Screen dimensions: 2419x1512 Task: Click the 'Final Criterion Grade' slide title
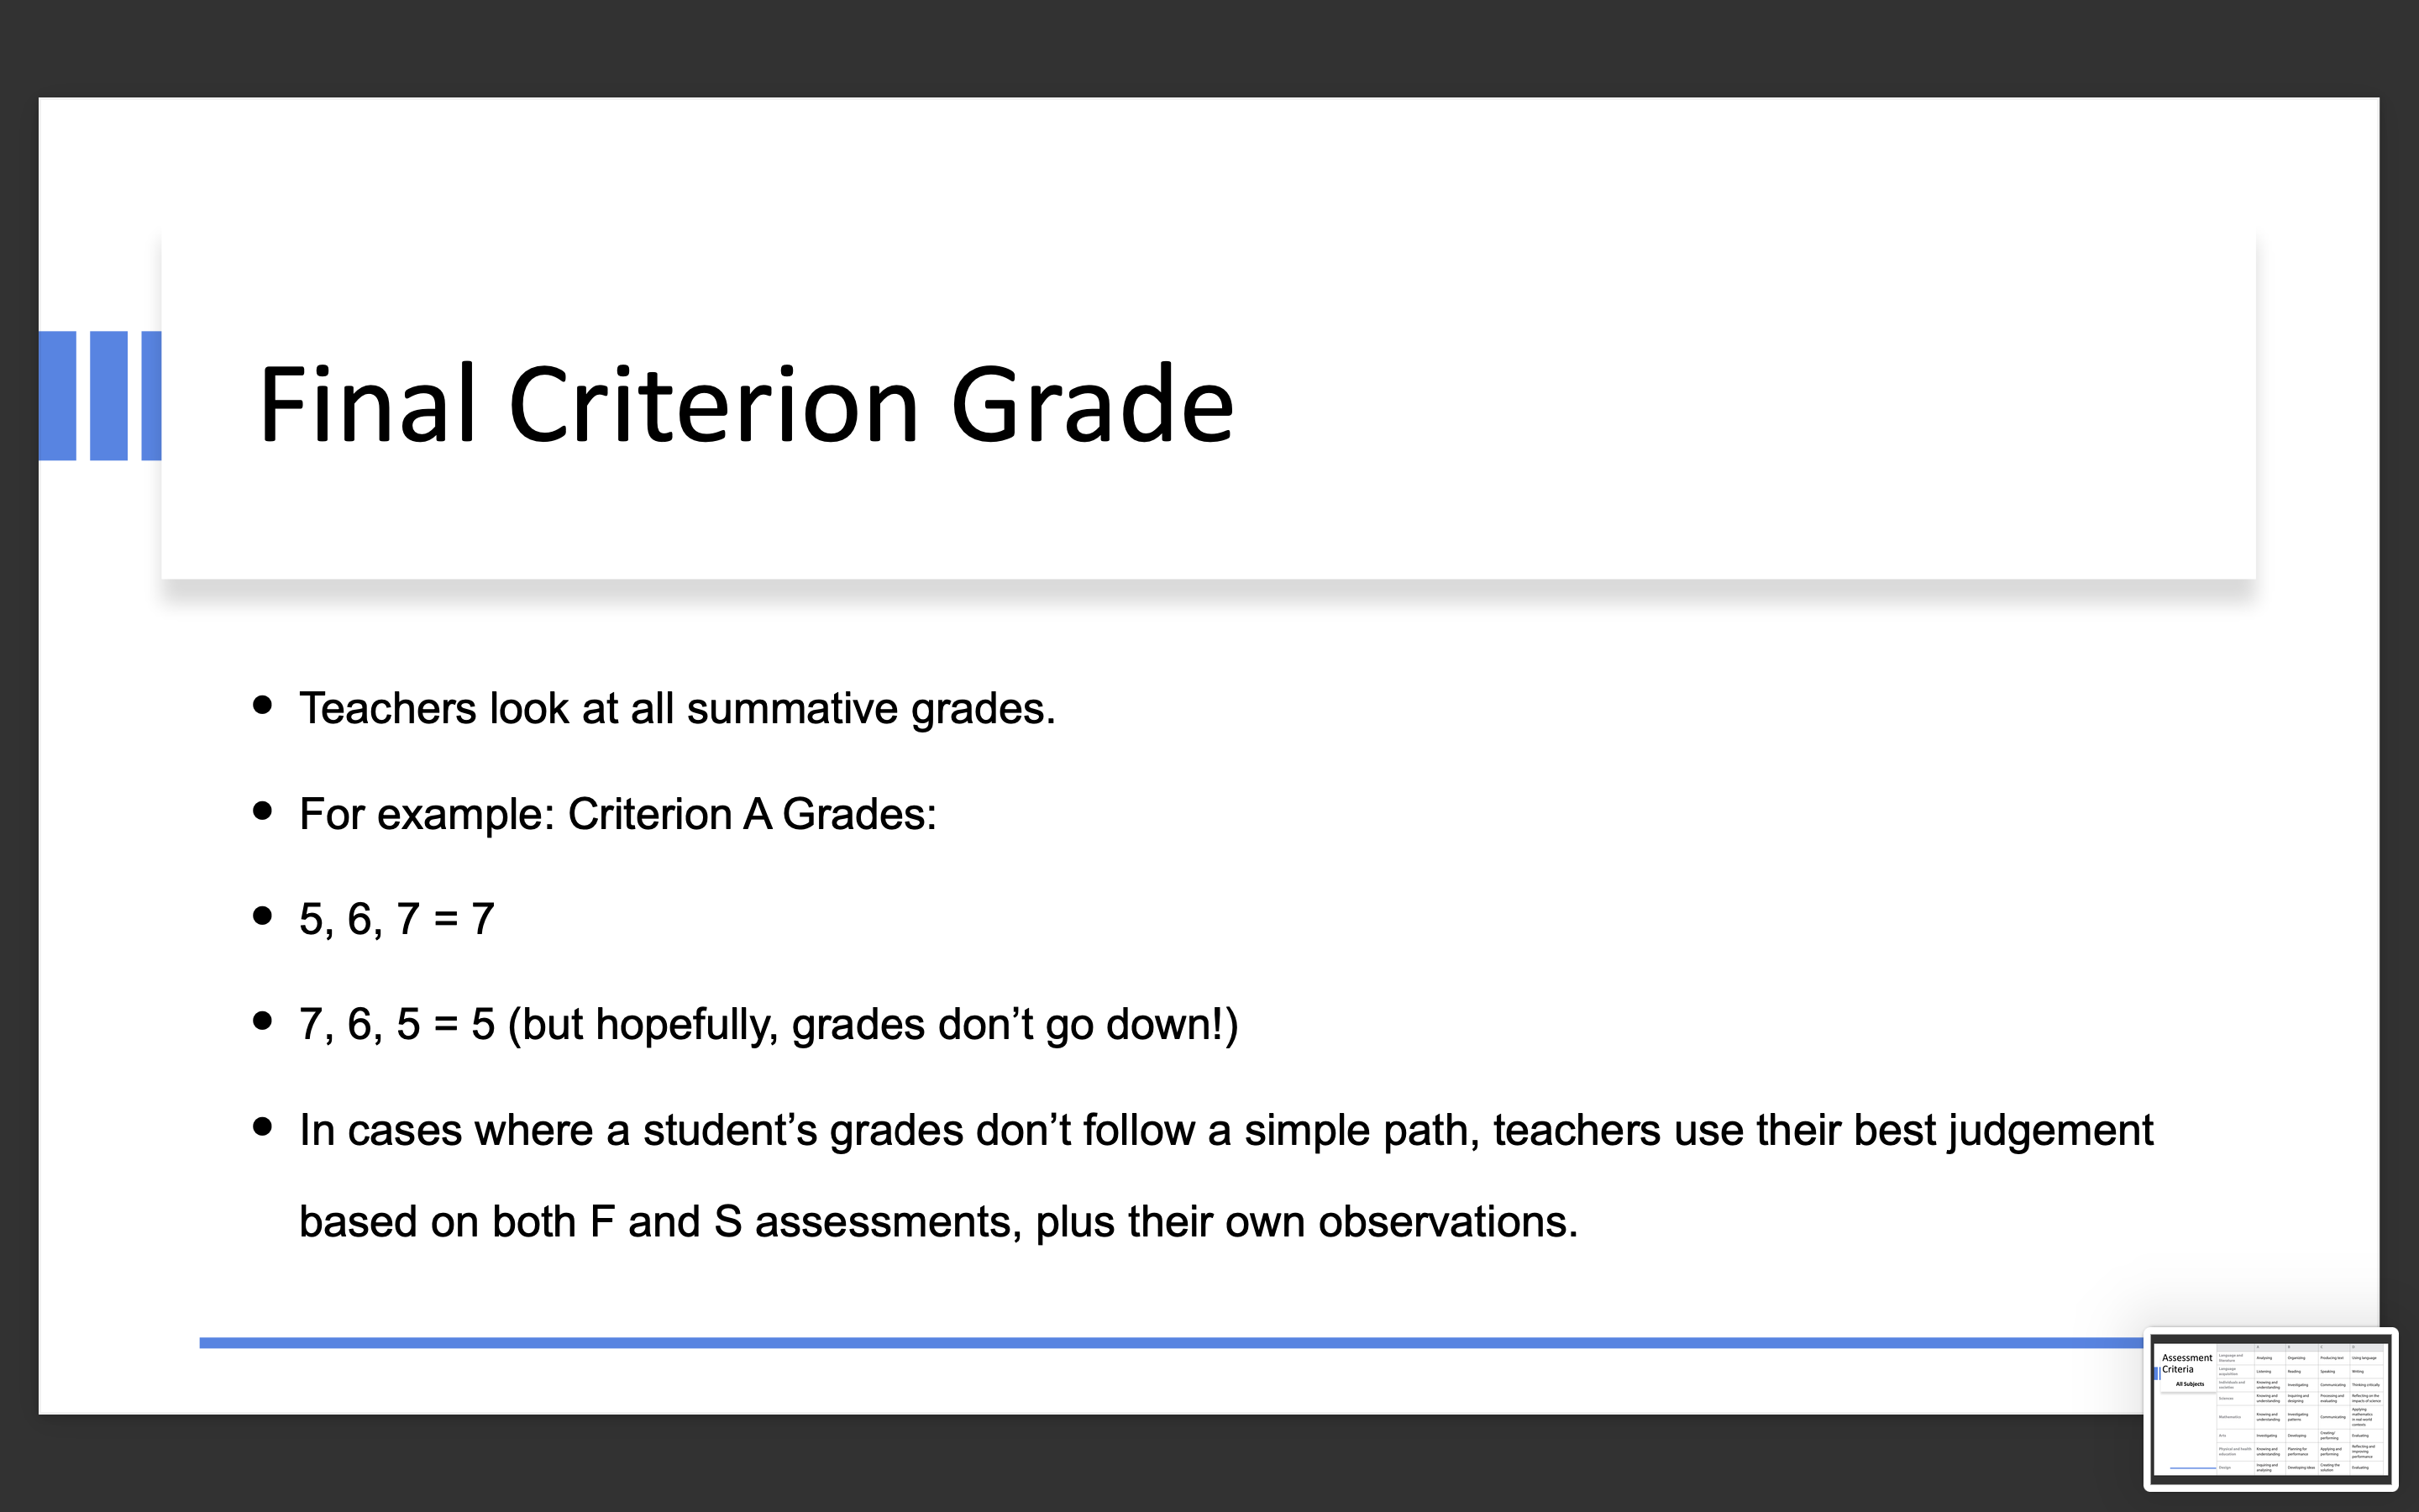[747, 404]
